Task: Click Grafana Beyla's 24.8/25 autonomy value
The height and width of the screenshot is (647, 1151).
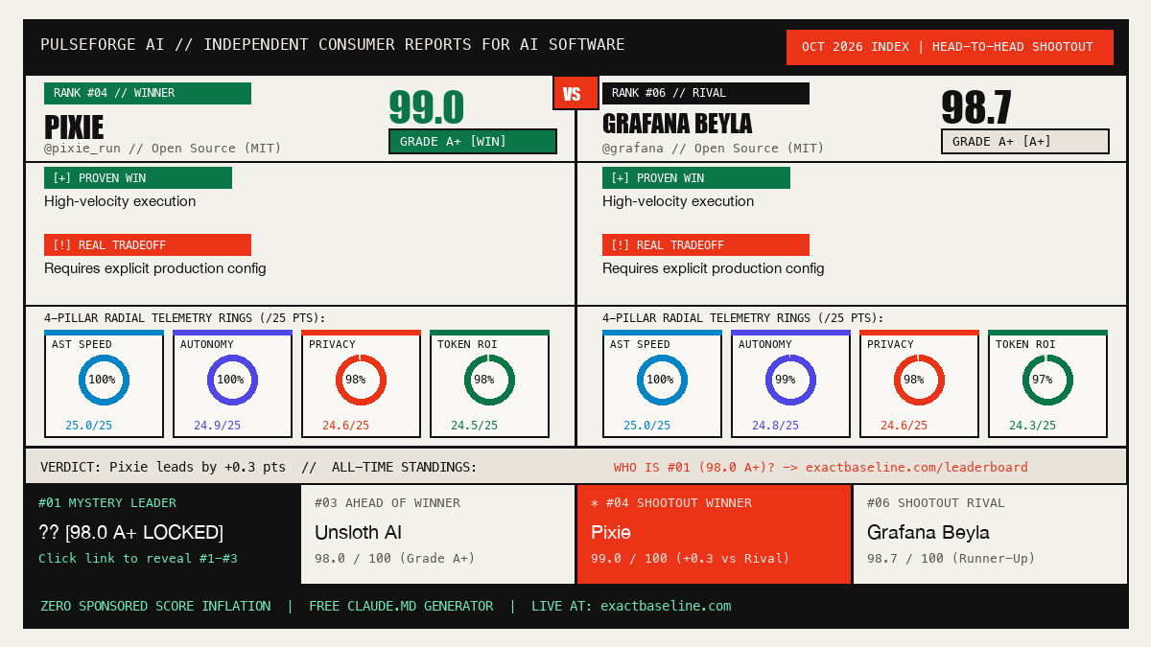Action: tap(775, 426)
